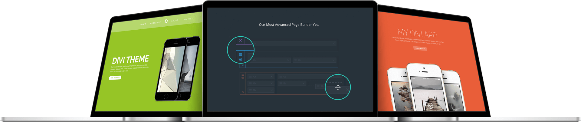581x122 pixels.
Task: Go to the About menu item
Action: pyautogui.click(x=175, y=21)
